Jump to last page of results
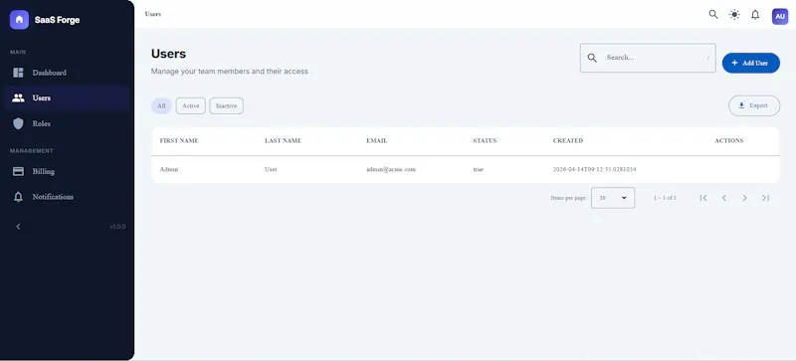Screen dimensions: 796x361 (x=765, y=198)
